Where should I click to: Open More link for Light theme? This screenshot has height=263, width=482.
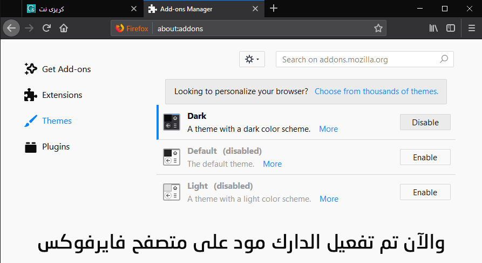(329, 198)
